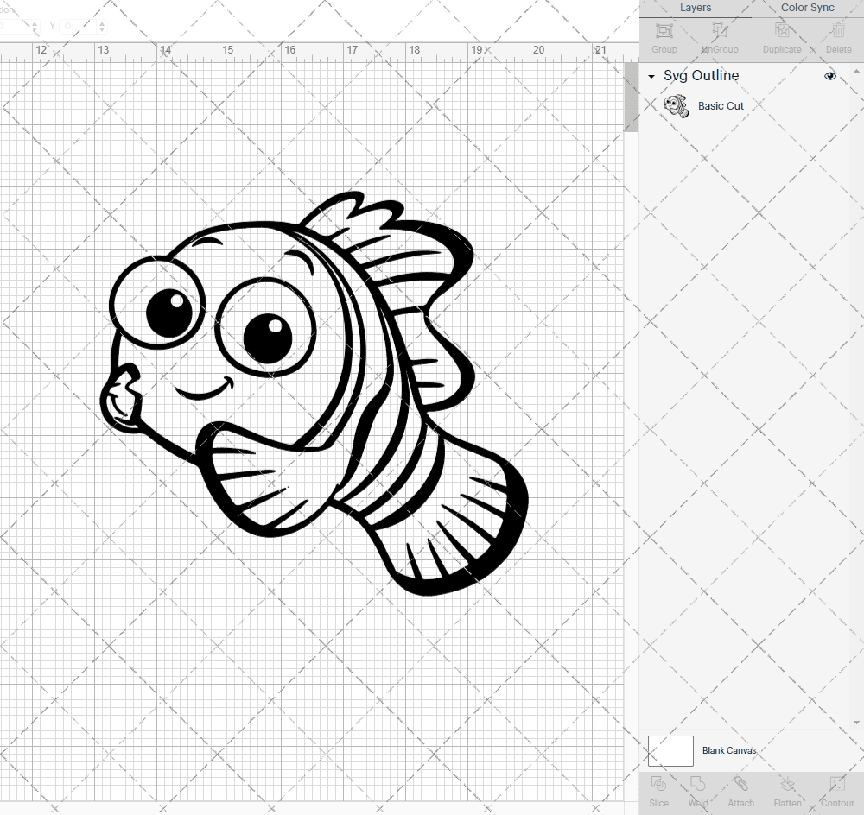Viewport: 864px width, 815px height.
Task: Increase the X value with the stepper
Action: [x=35, y=22]
